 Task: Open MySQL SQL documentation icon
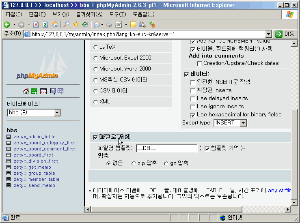coord(60,91)
